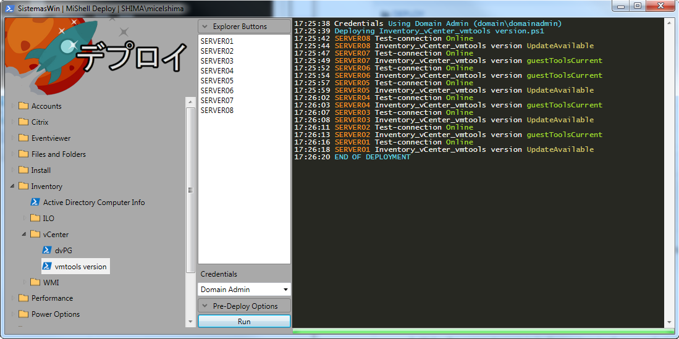This screenshot has height=339, width=679.
Task: Open the Credentials Domain Admin dropdown
Action: [244, 289]
